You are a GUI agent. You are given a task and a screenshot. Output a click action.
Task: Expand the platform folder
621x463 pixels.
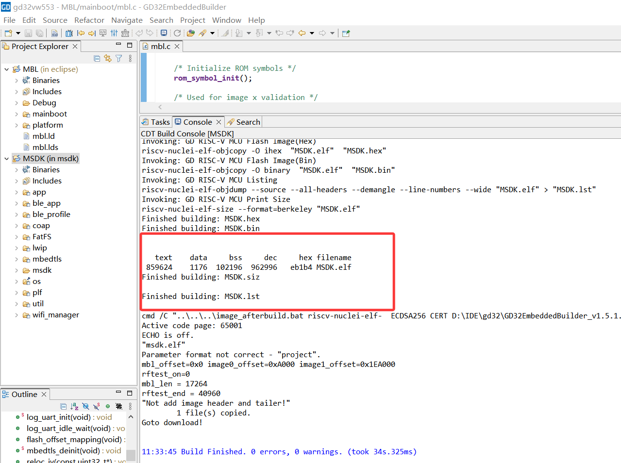[x=17, y=125]
